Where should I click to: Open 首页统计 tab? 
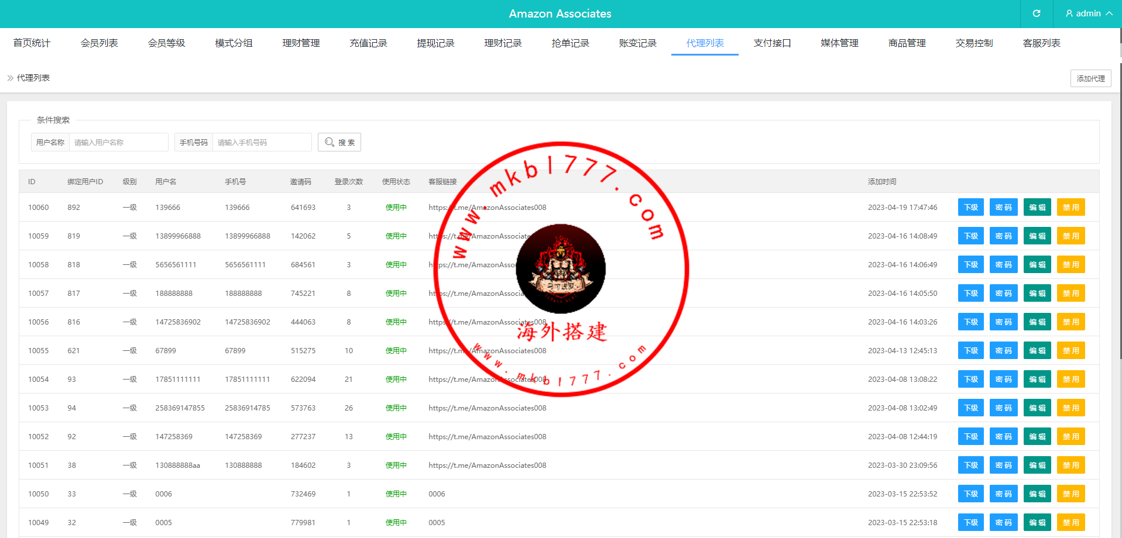[32, 43]
